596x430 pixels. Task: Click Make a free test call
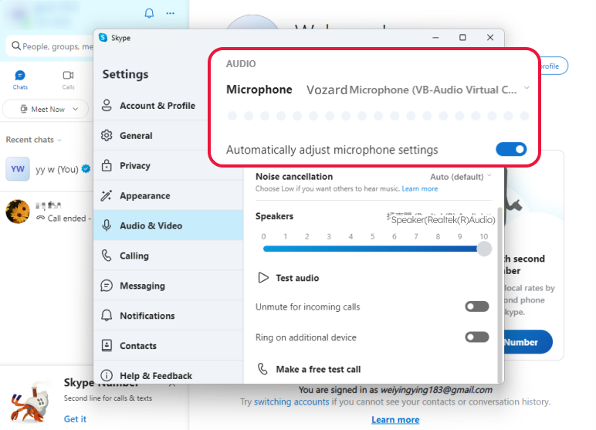[x=318, y=369]
